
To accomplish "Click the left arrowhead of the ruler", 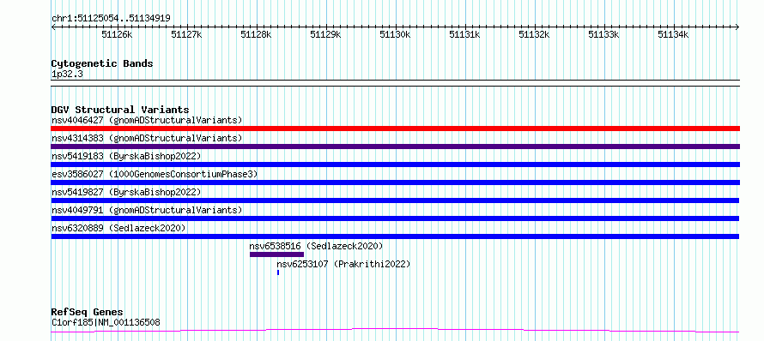I will [53, 27].
